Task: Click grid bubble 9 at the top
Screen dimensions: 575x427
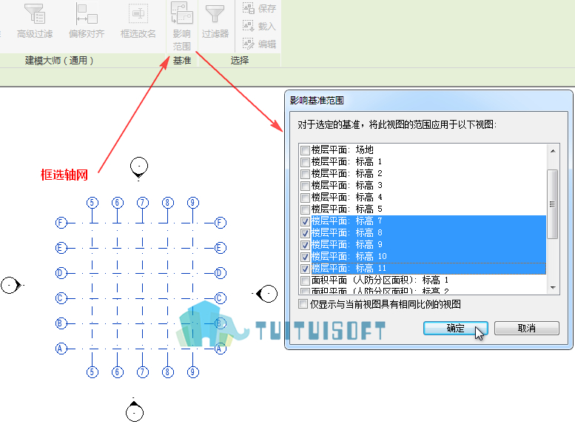Action: click(193, 203)
